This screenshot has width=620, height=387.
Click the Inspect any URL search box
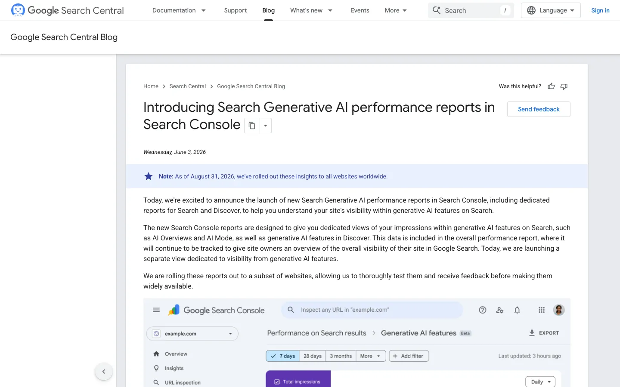(372, 310)
